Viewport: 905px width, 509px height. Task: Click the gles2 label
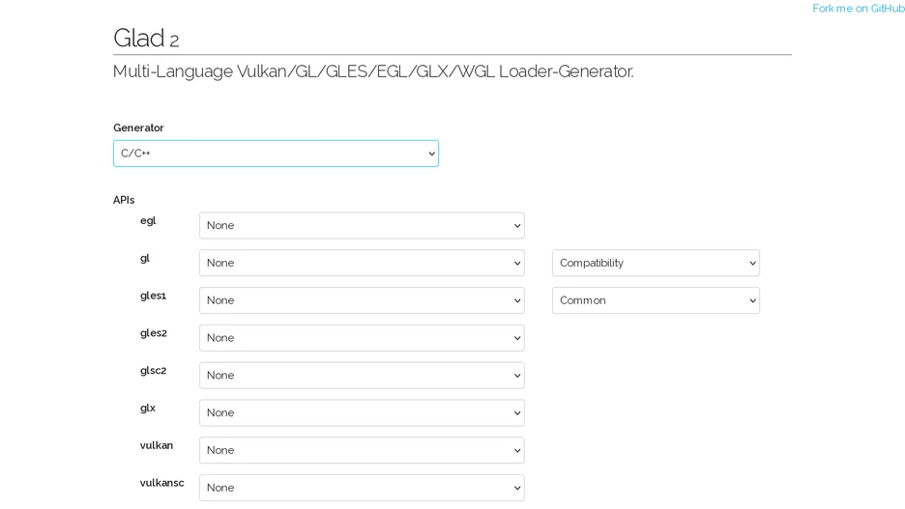154,333
